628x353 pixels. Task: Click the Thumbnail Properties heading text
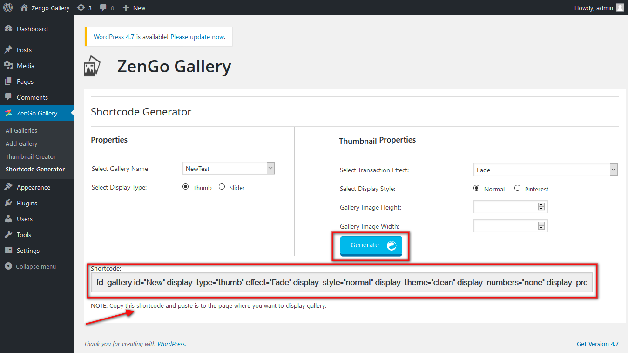click(x=377, y=140)
